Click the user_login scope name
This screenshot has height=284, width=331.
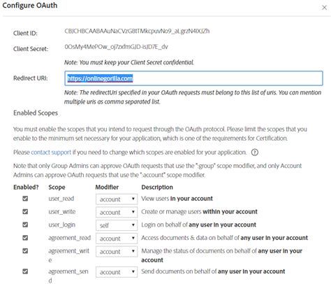[x=61, y=225]
